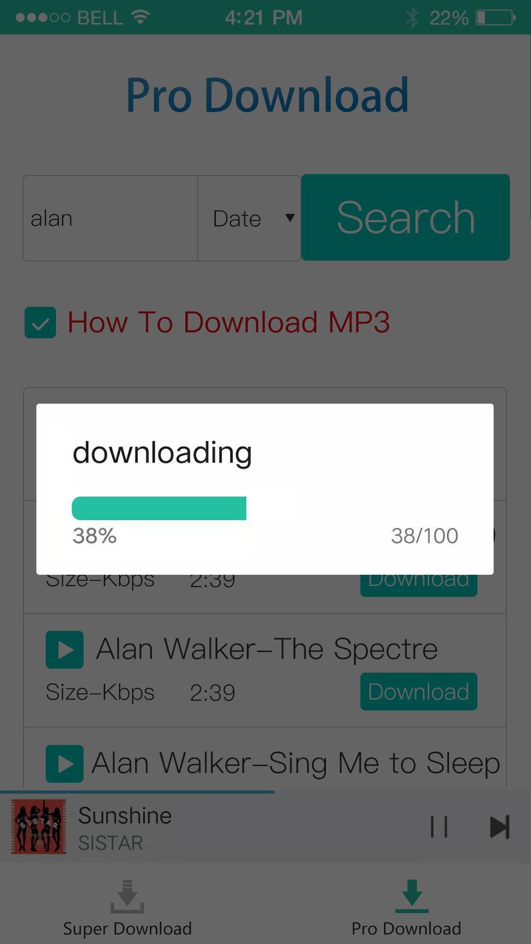Play Alan Walker–The Spectre preview
531x944 pixels.
pos(64,649)
